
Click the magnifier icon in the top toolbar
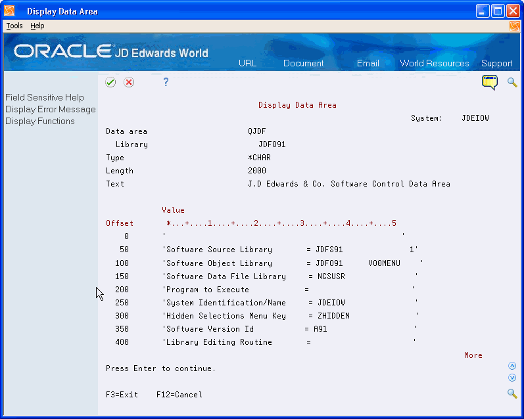pyautogui.click(x=512, y=82)
